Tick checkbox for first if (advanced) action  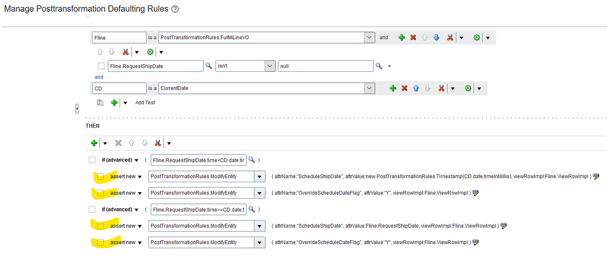tap(92, 160)
